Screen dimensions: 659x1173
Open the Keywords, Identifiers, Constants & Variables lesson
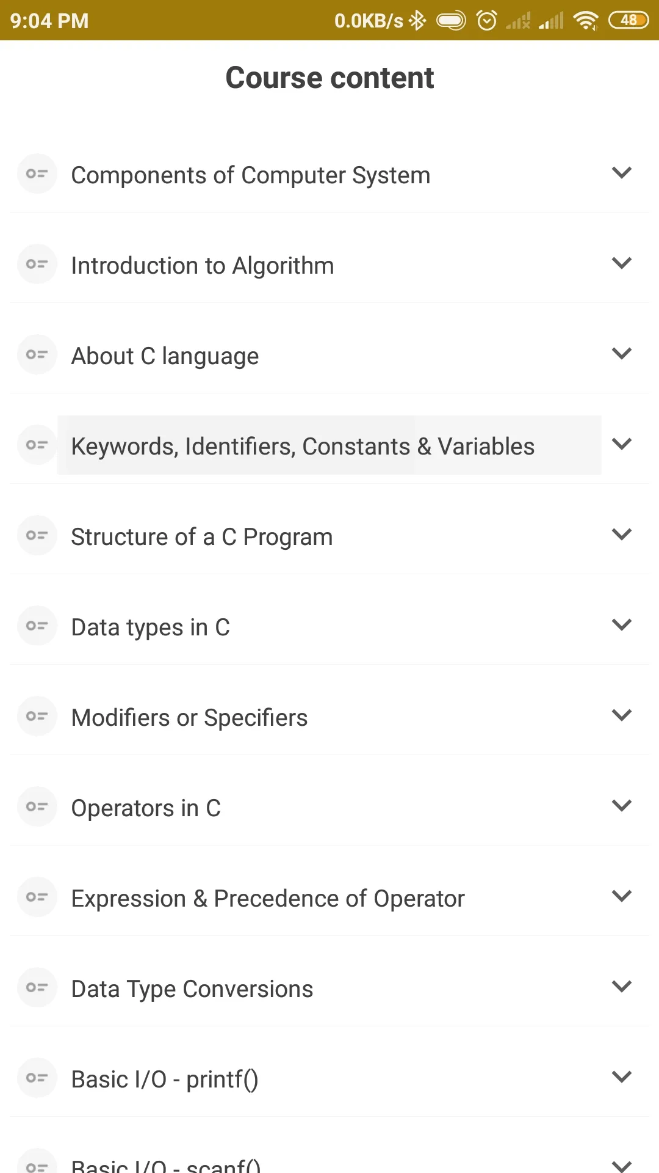(303, 447)
